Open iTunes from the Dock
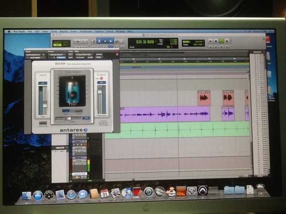This screenshot has height=214, width=286. click(127, 193)
